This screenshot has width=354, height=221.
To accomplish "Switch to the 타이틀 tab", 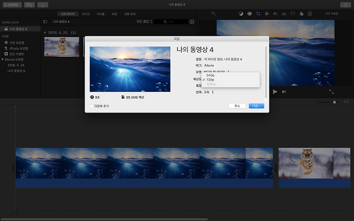I will pyautogui.click(x=101, y=14).
